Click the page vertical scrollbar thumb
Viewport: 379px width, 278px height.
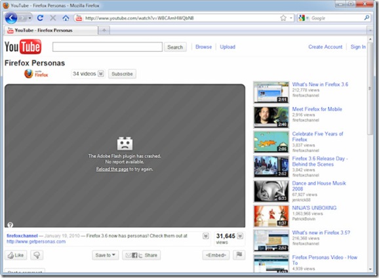[370, 89]
